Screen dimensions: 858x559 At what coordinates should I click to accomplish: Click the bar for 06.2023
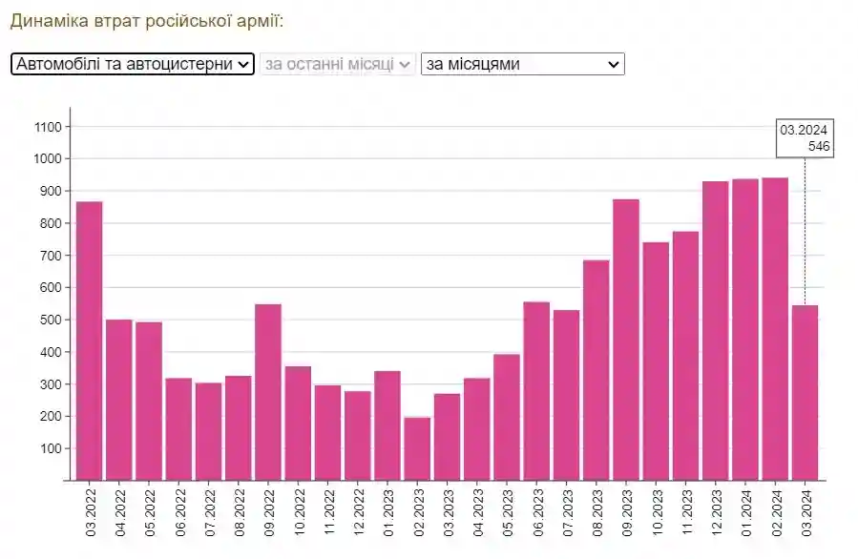[536, 391]
